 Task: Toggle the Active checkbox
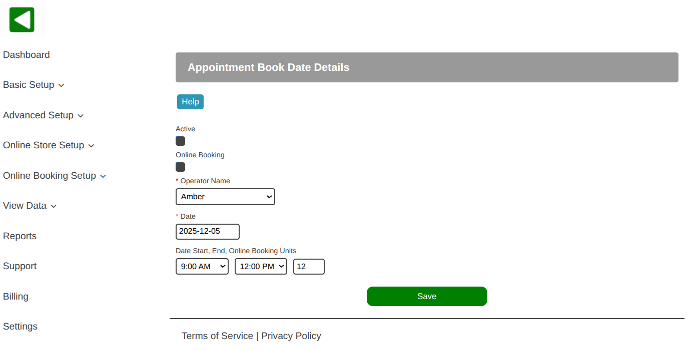pyautogui.click(x=181, y=141)
